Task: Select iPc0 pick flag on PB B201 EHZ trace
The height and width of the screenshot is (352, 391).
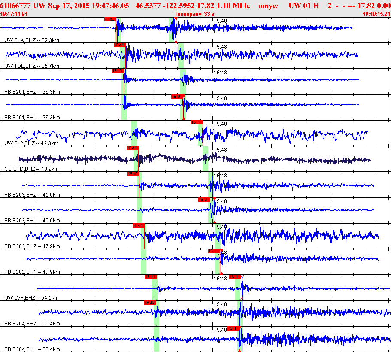Action: click(x=118, y=70)
